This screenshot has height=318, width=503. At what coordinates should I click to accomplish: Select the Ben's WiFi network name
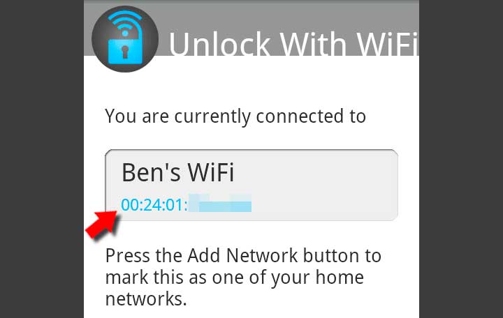pyautogui.click(x=178, y=173)
